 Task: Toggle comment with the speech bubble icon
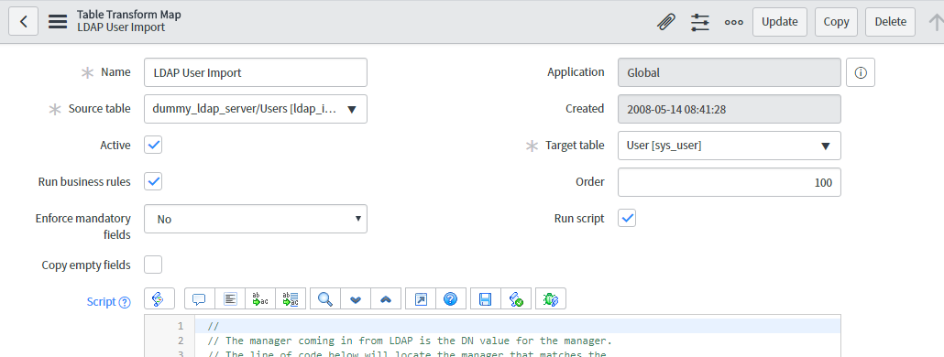pyautogui.click(x=199, y=298)
